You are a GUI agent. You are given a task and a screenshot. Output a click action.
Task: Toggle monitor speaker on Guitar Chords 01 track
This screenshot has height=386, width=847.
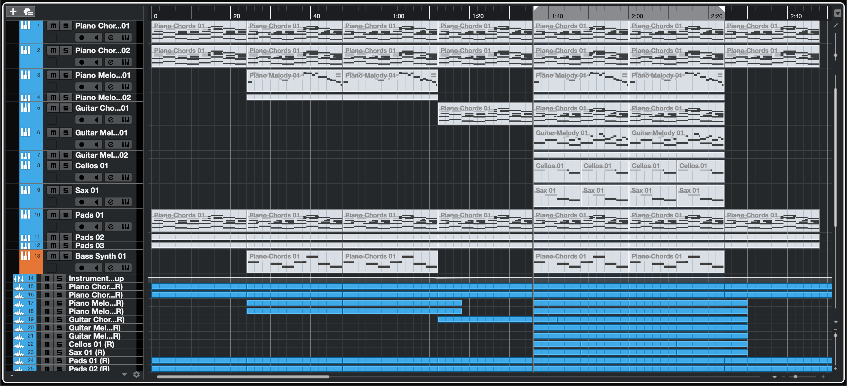tap(96, 120)
